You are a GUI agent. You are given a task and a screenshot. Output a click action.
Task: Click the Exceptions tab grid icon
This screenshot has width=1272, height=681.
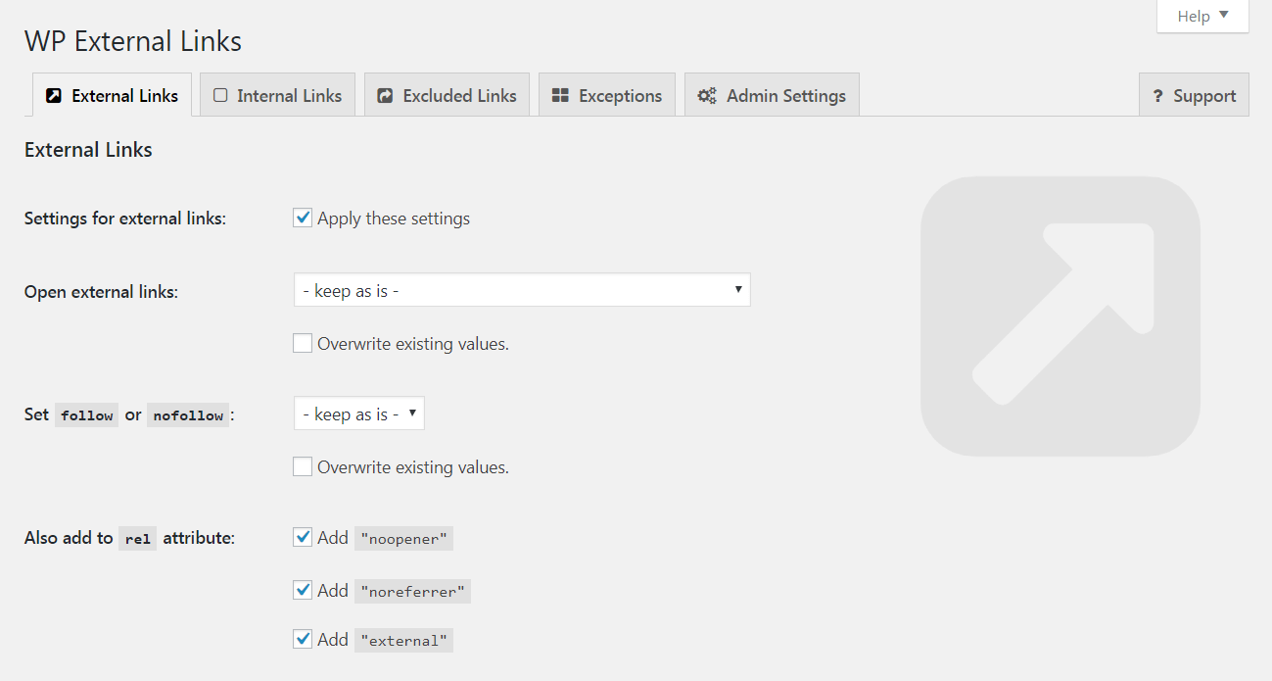click(x=561, y=96)
